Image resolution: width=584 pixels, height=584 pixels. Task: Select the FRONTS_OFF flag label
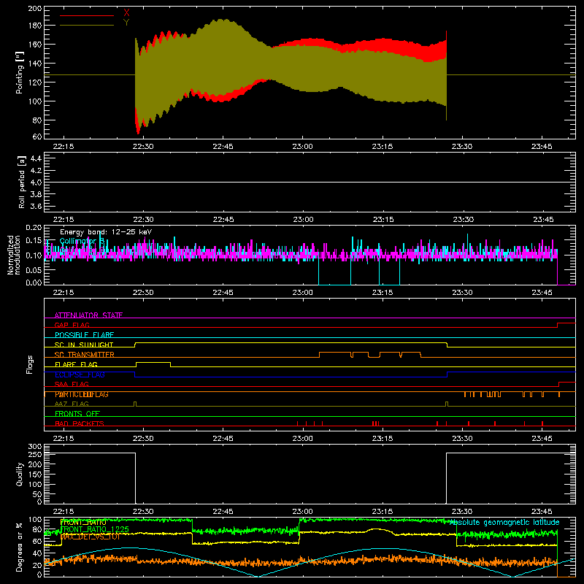pos(77,414)
